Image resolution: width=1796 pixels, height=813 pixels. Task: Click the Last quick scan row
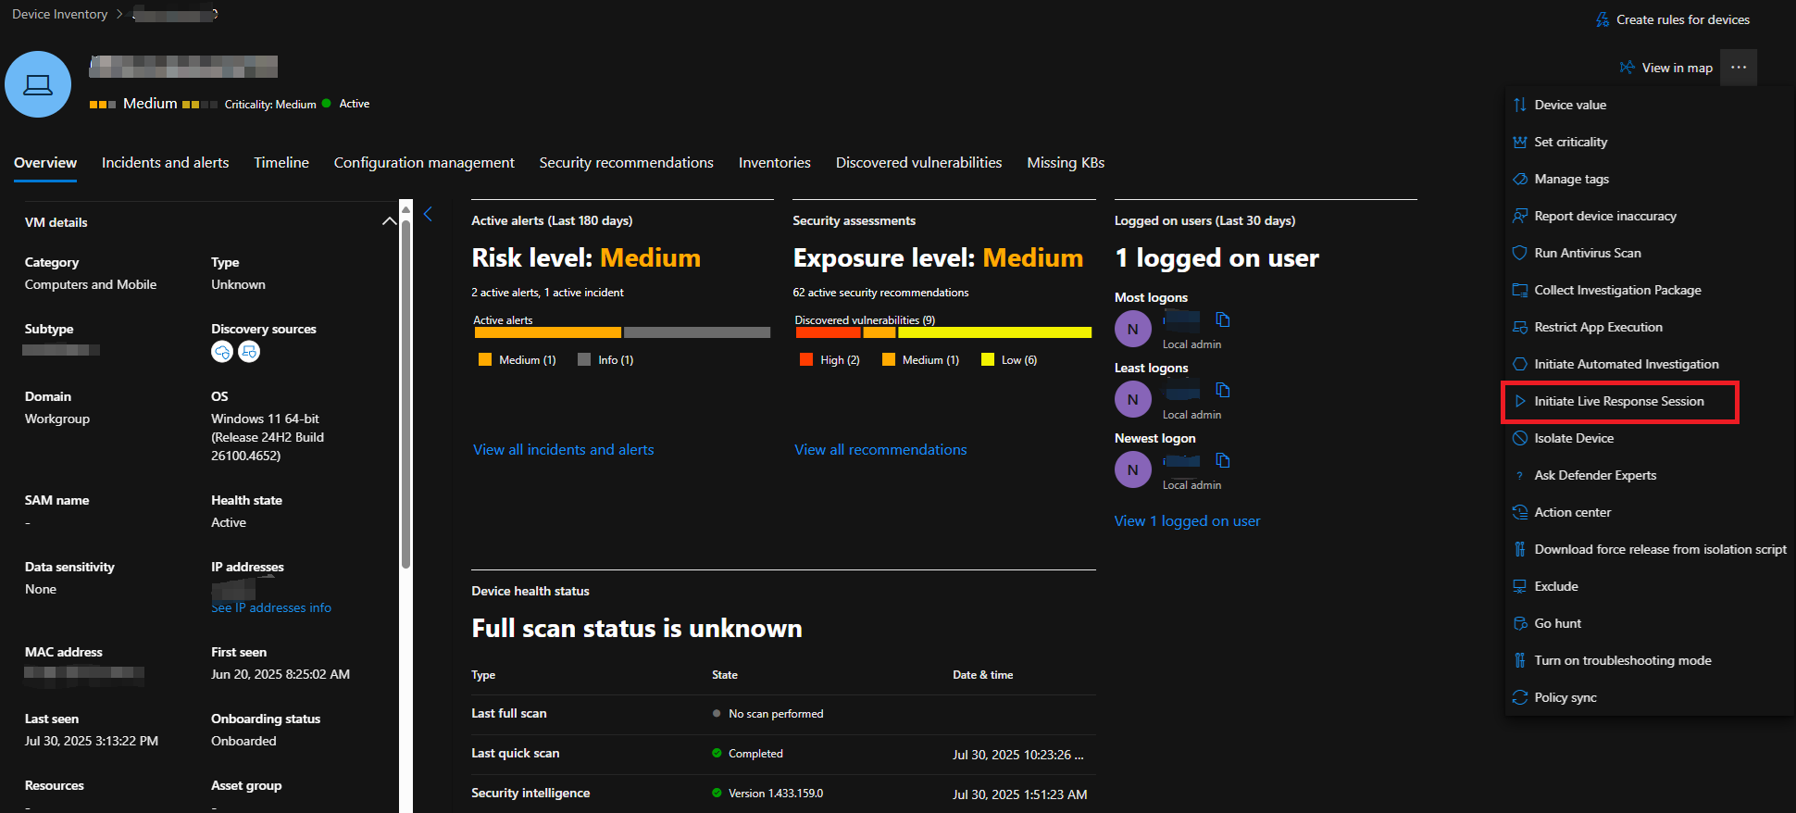click(x=783, y=754)
